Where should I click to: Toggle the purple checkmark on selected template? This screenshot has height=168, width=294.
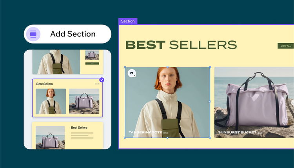(x=102, y=80)
